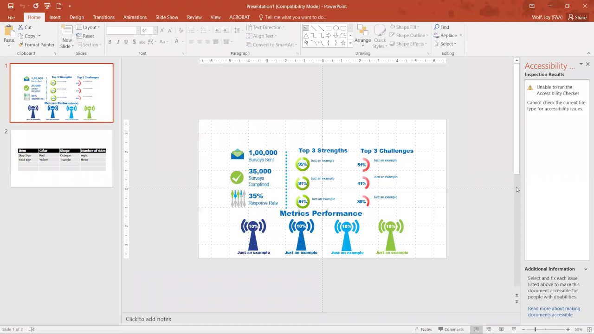The height and width of the screenshot is (334, 594).
Task: Toggle Normal view button in status bar
Action: point(476,329)
